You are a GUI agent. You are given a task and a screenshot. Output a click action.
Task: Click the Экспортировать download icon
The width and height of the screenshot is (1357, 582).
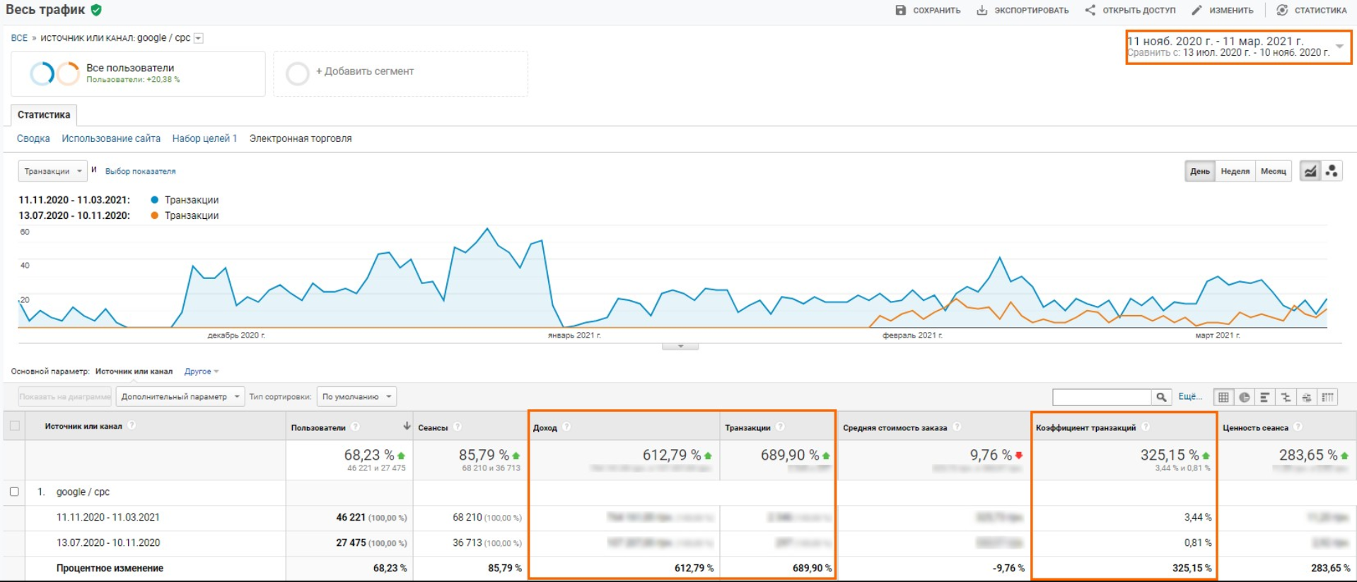point(982,11)
